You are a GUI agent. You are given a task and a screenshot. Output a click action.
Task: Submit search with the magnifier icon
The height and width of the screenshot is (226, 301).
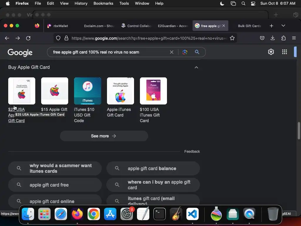pyautogui.click(x=197, y=52)
